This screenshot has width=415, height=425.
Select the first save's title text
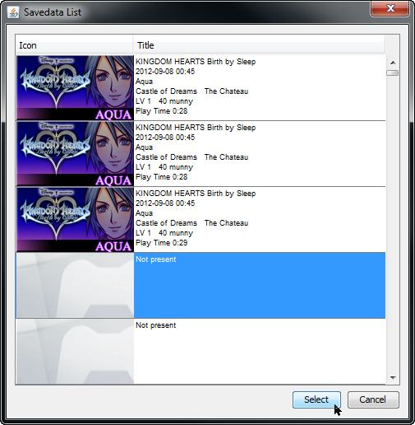[x=196, y=62]
